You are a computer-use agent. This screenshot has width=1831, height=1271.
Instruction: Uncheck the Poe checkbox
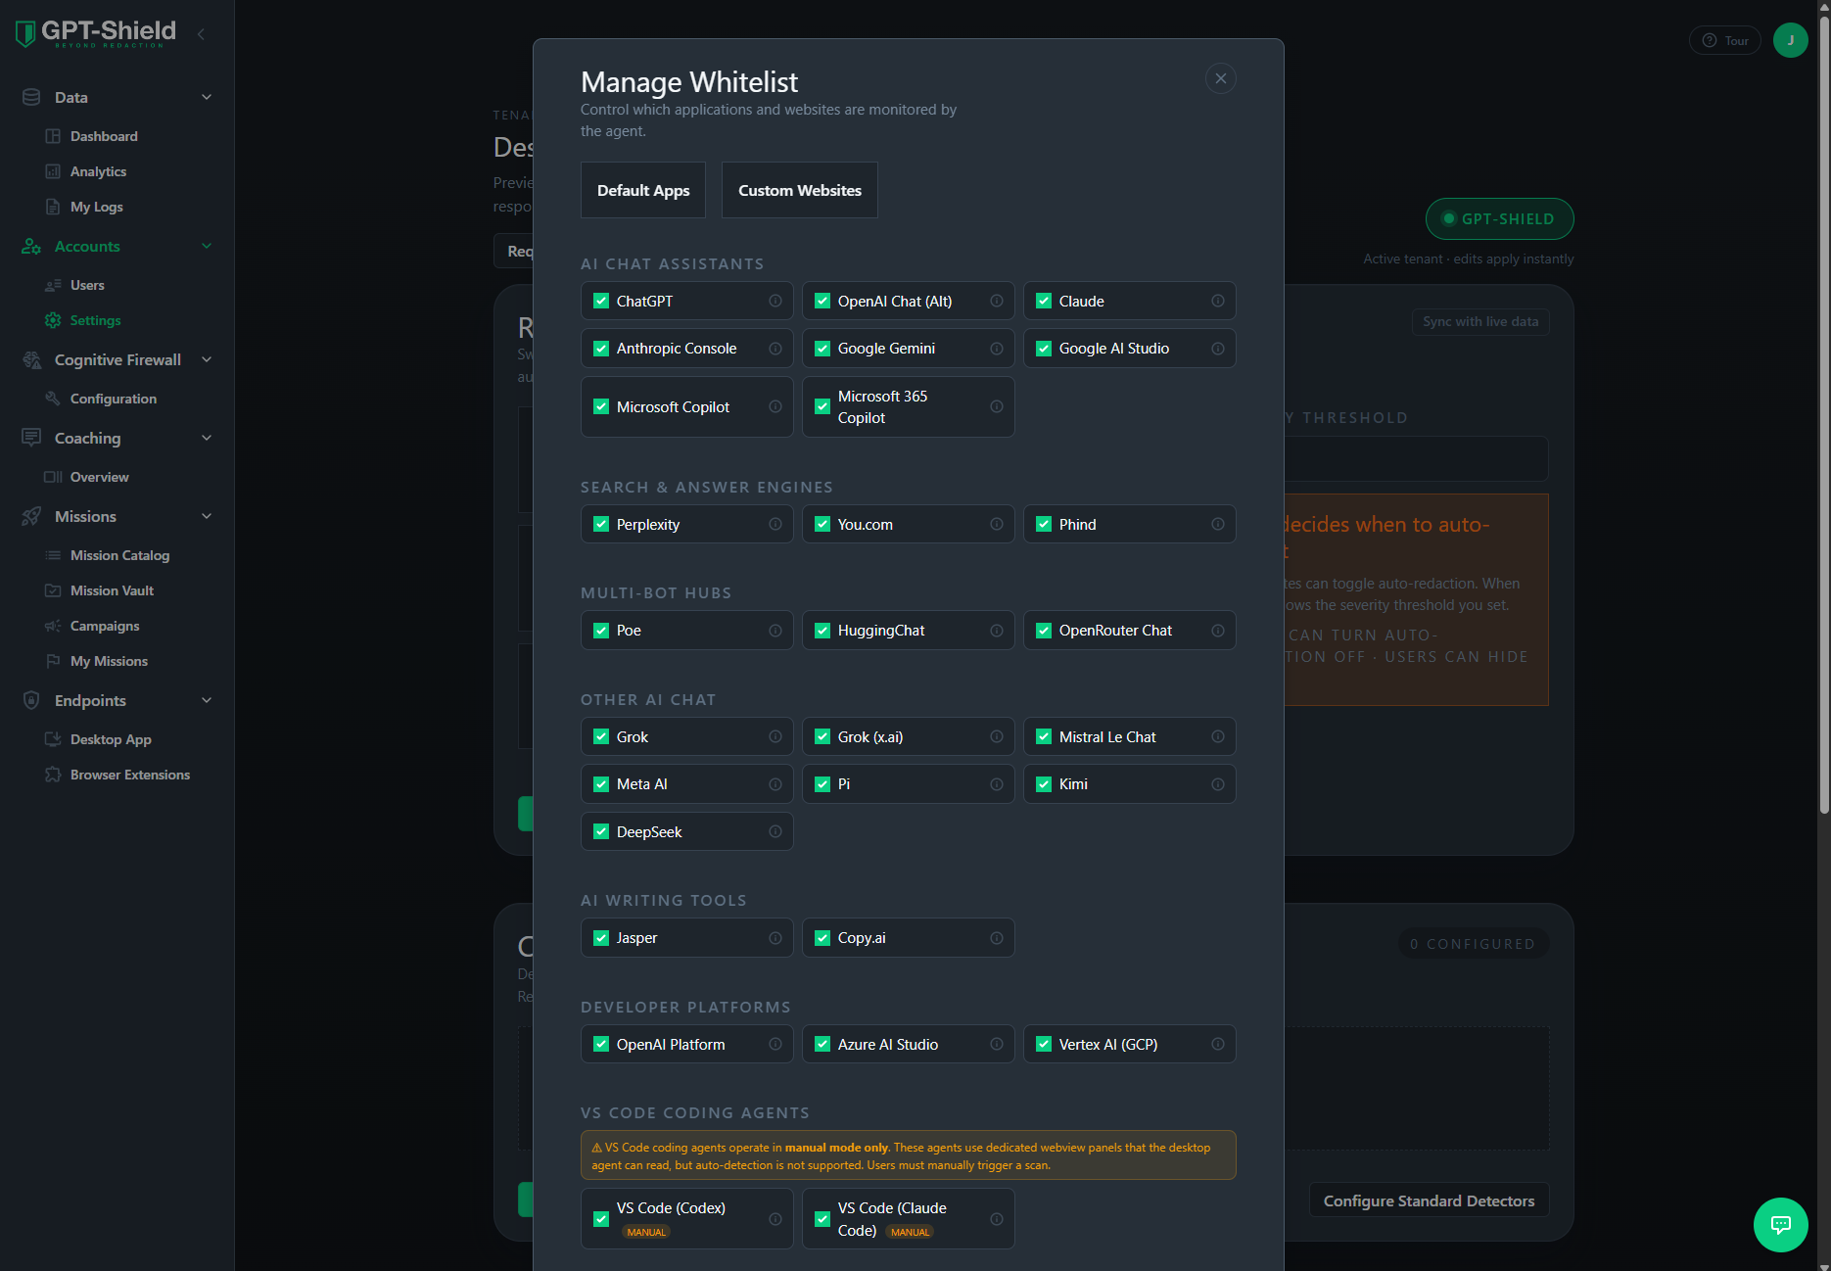pos(601,631)
